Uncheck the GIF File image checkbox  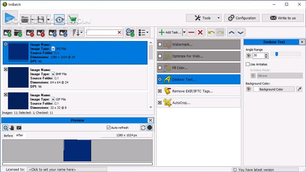(x=6, y=94)
